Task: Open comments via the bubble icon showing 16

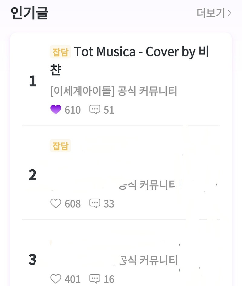Action: pyautogui.click(x=95, y=279)
